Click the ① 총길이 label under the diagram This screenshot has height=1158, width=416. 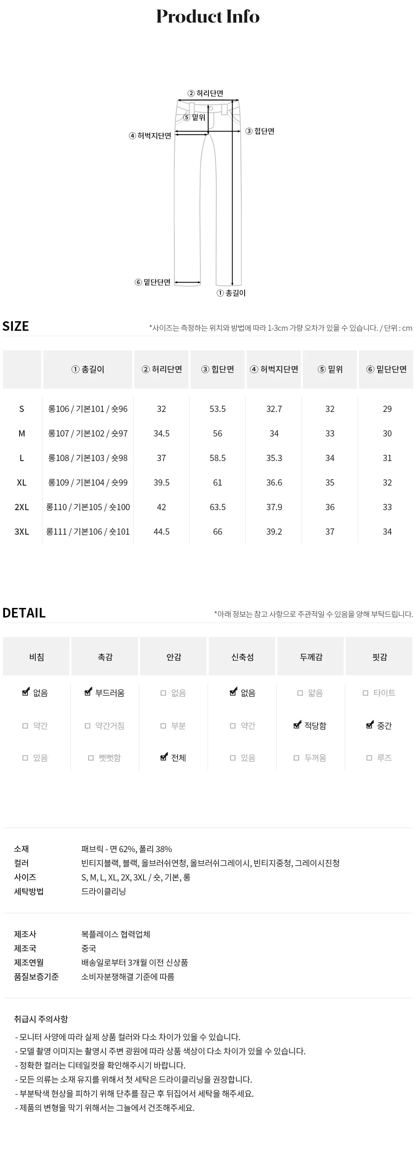231,293
